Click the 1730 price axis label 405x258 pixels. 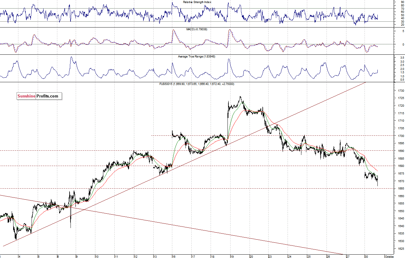pyautogui.click(x=401, y=91)
